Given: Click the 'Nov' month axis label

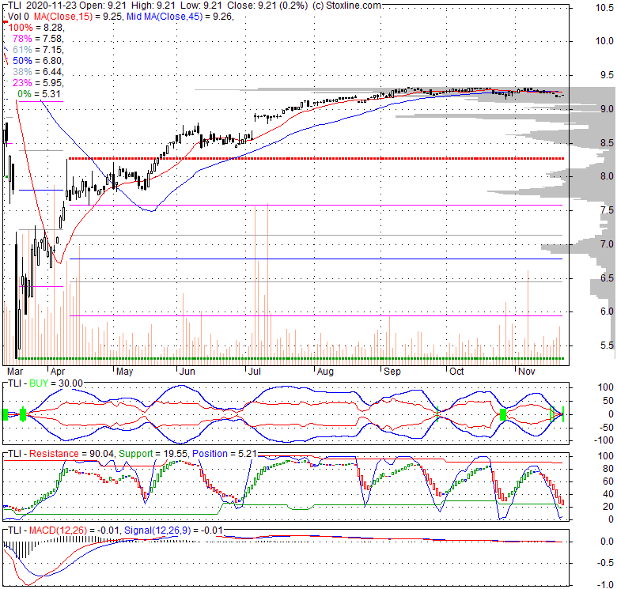Looking at the screenshot, I should [527, 372].
